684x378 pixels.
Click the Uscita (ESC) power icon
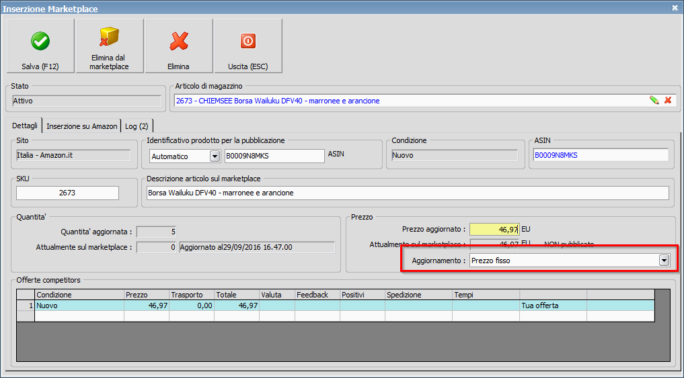point(248,42)
